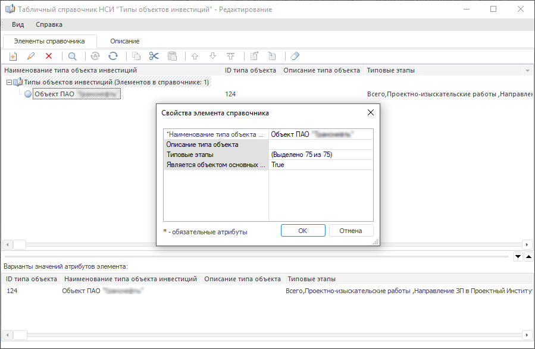Click the upper grid scrollbar left arrow

8,245
